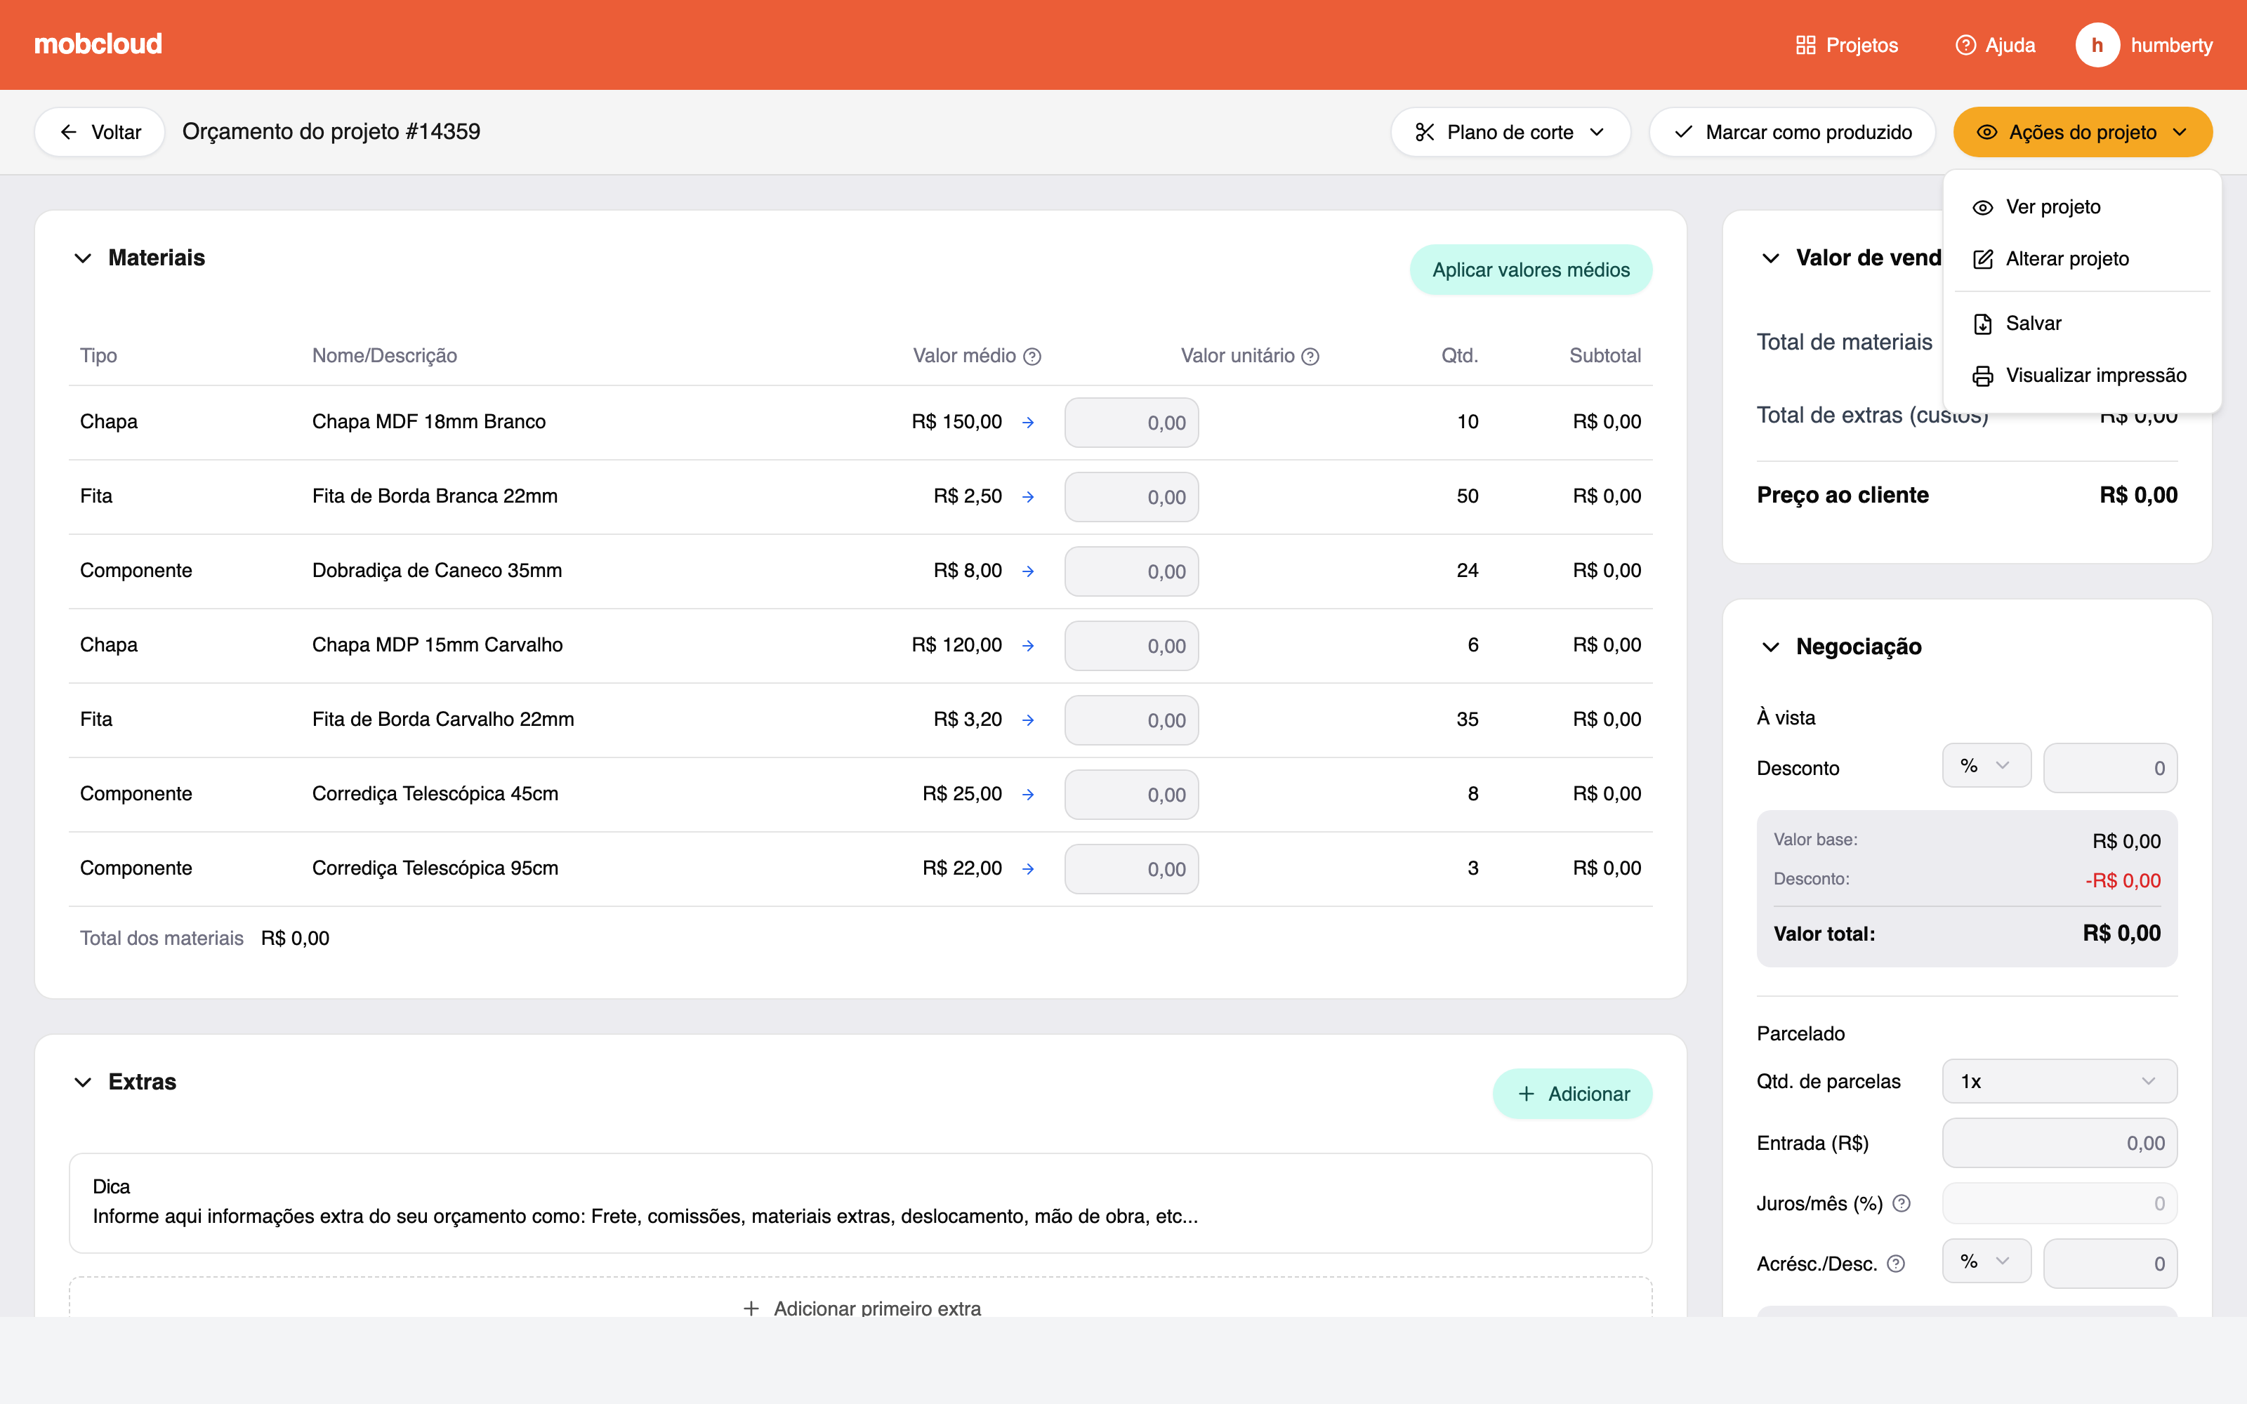The height and width of the screenshot is (1404, 2247).
Task: Apply average value arrow for Corrediça Telescópica 45cm
Action: coord(1028,794)
